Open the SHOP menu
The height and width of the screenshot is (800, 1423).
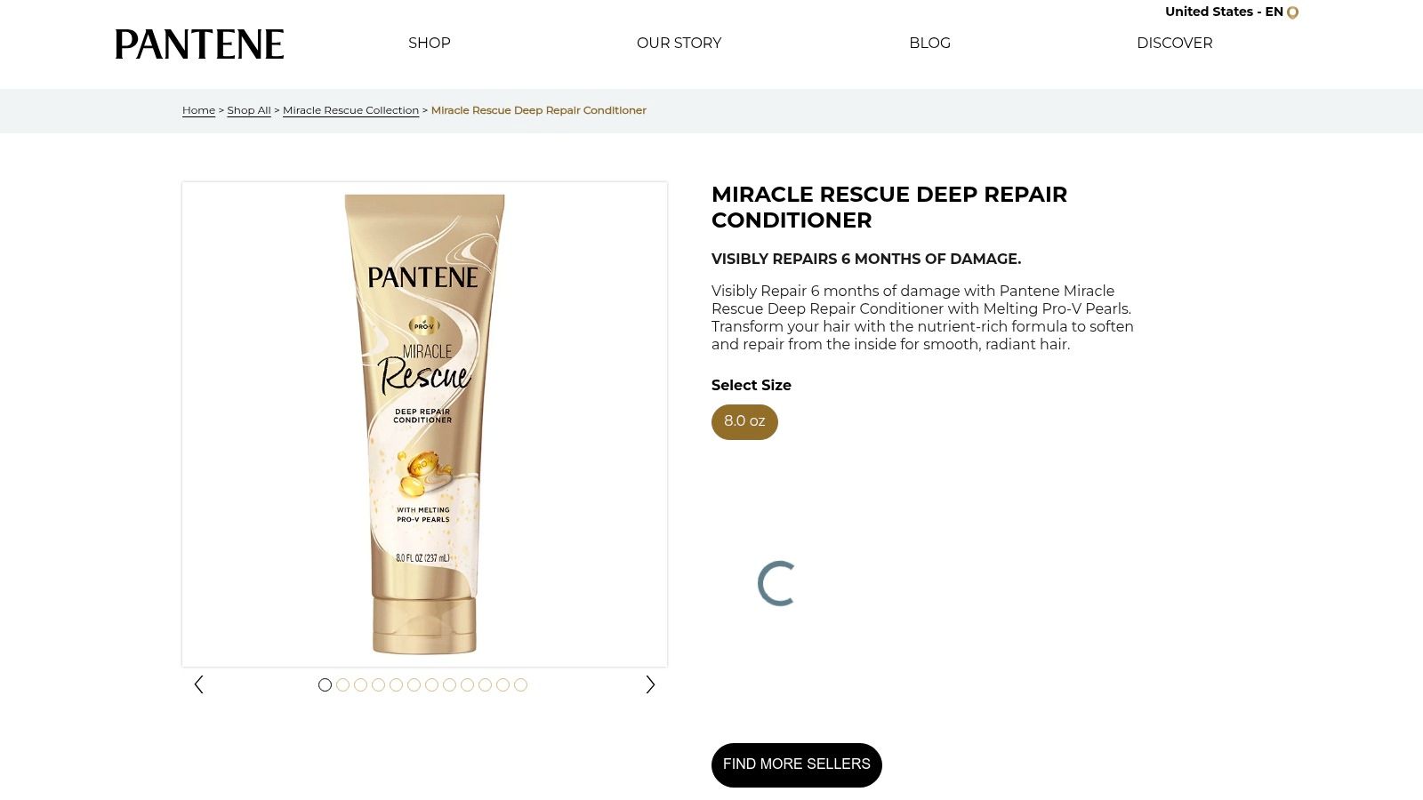tap(430, 43)
